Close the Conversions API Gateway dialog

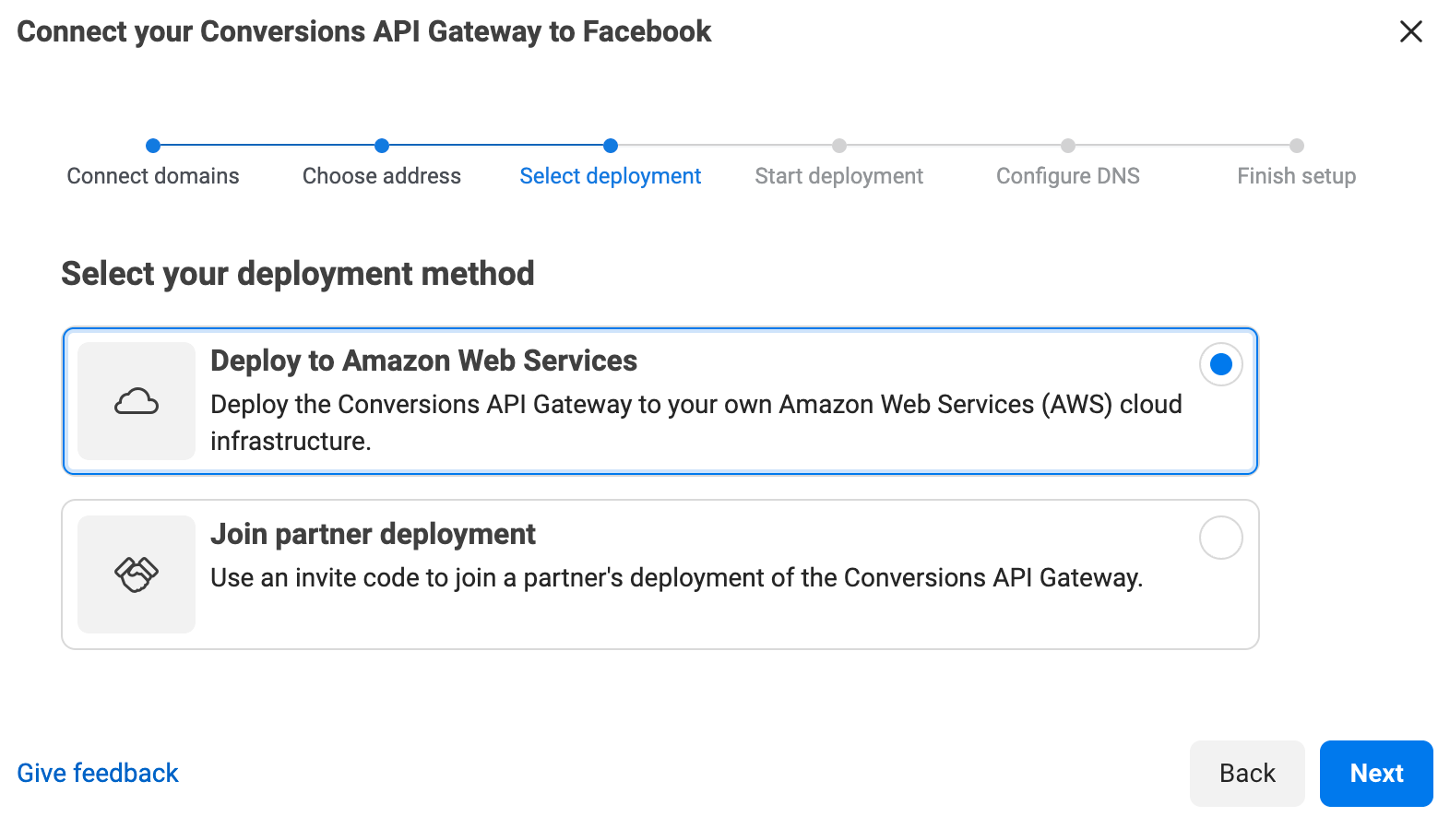[1410, 31]
